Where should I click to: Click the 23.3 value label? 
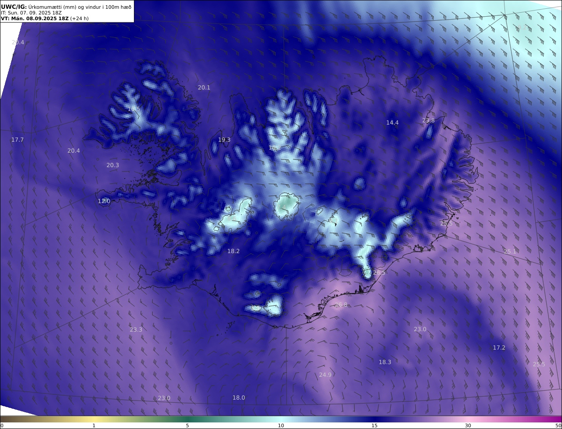(136, 330)
